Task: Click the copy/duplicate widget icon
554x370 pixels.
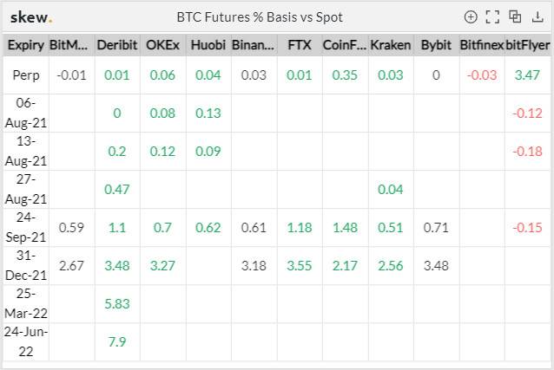Action: coord(515,16)
